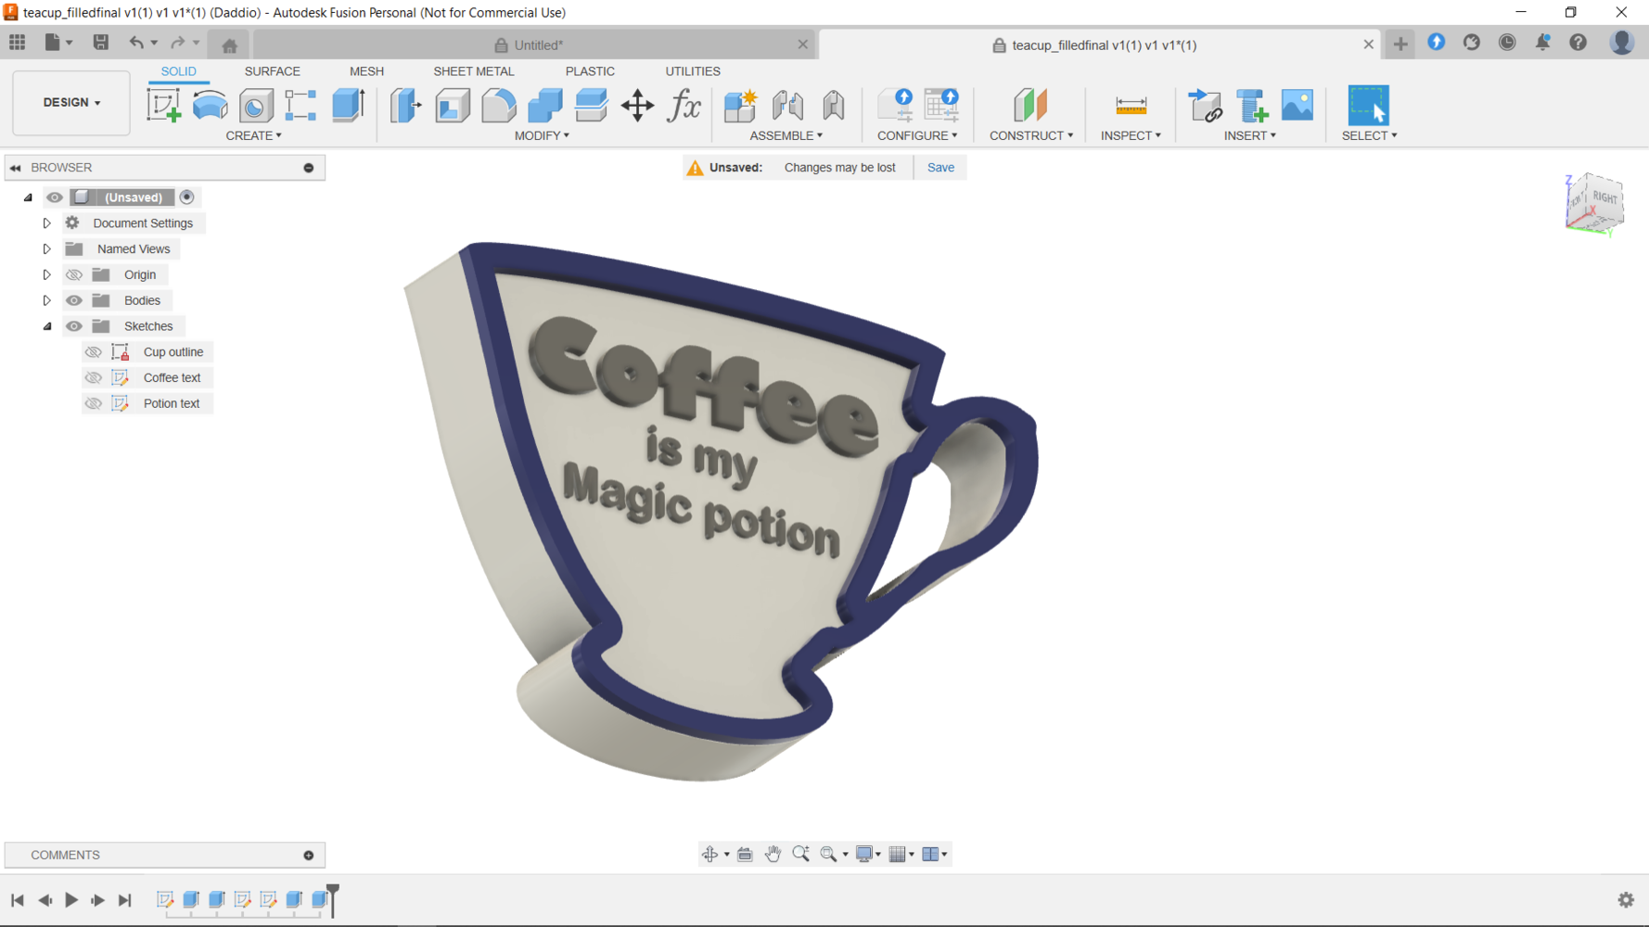Expand the Document Settings node
Image resolution: width=1649 pixels, height=927 pixels.
[x=46, y=223]
